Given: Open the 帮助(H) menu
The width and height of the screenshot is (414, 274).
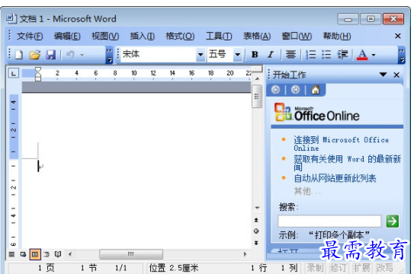Looking at the screenshot, I should click(337, 36).
